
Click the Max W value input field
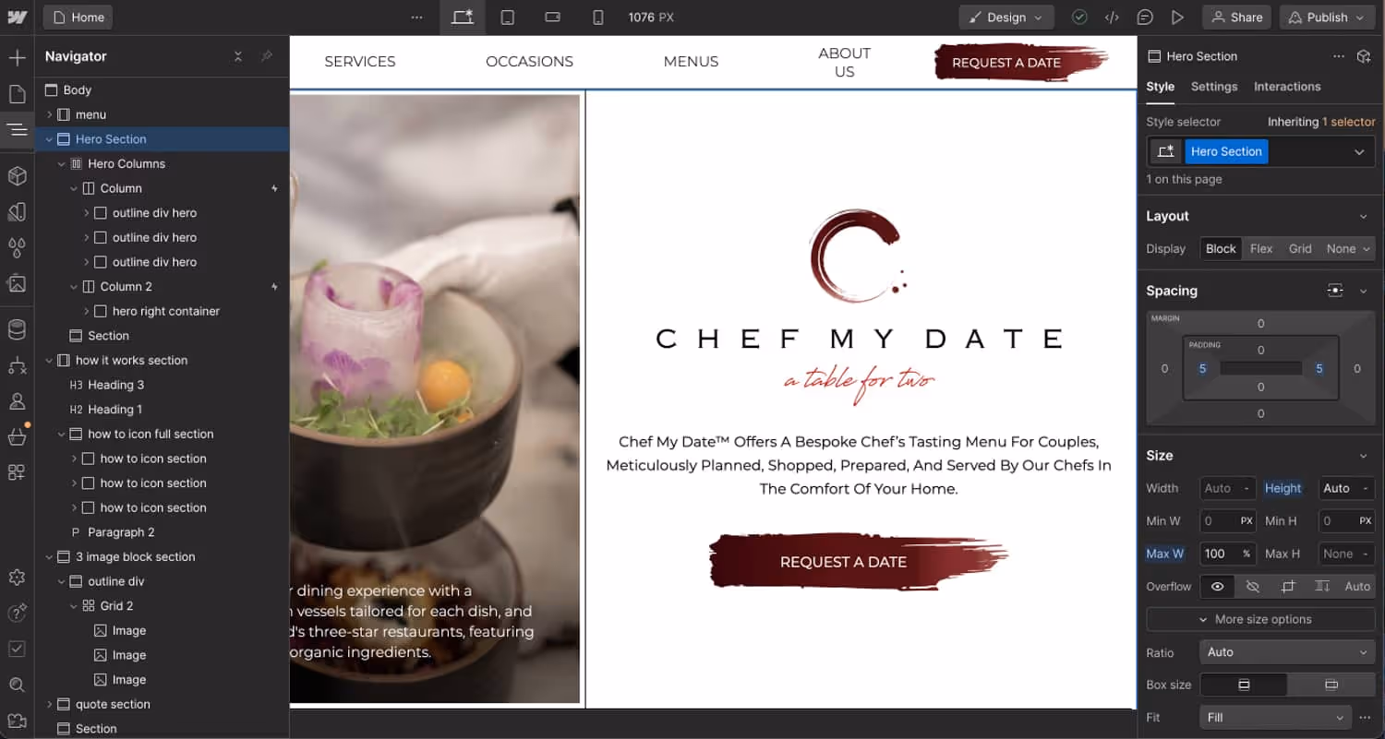[1220, 554]
